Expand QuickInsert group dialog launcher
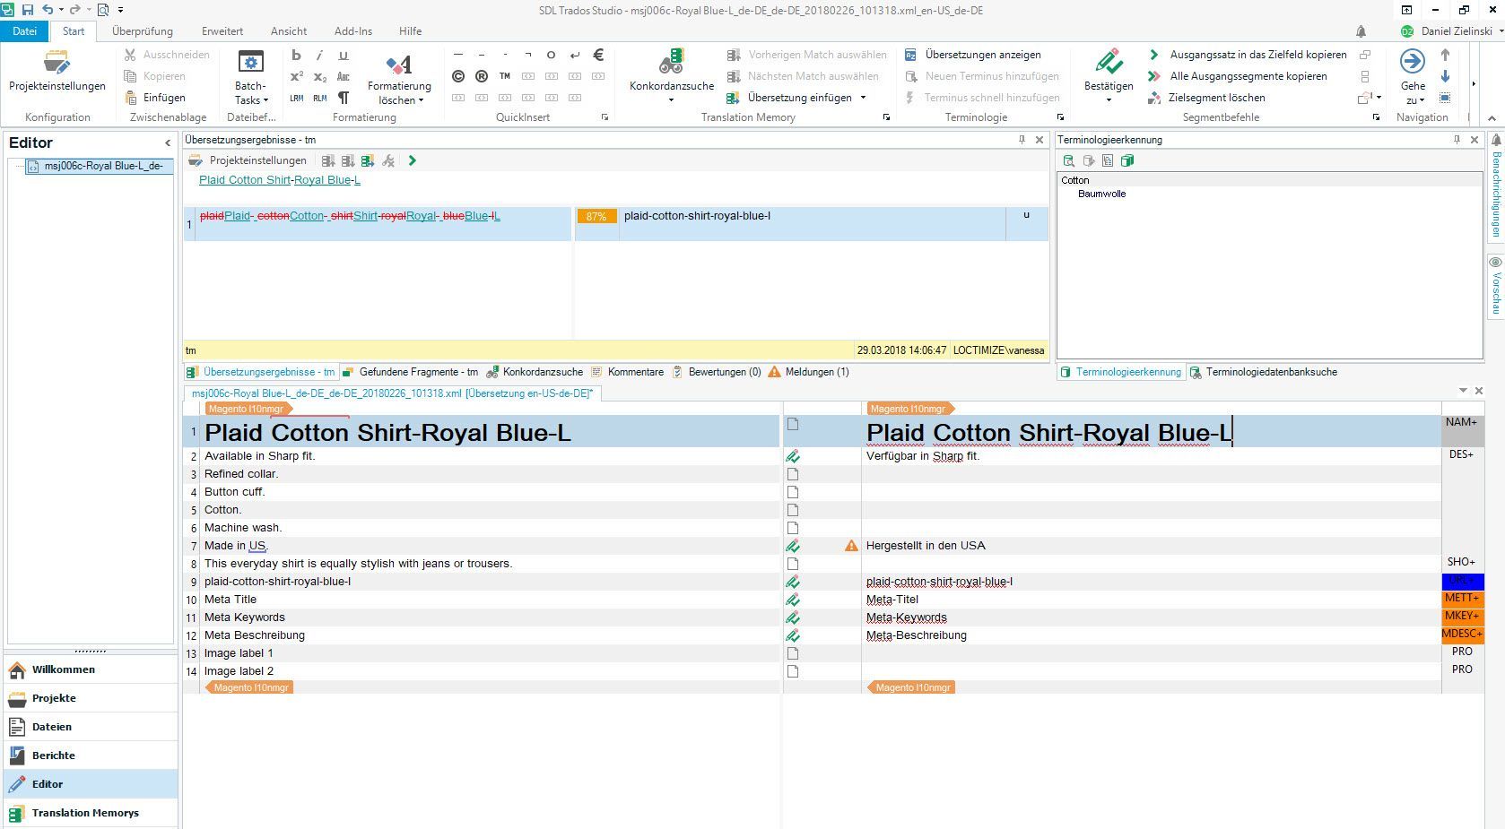 (605, 117)
